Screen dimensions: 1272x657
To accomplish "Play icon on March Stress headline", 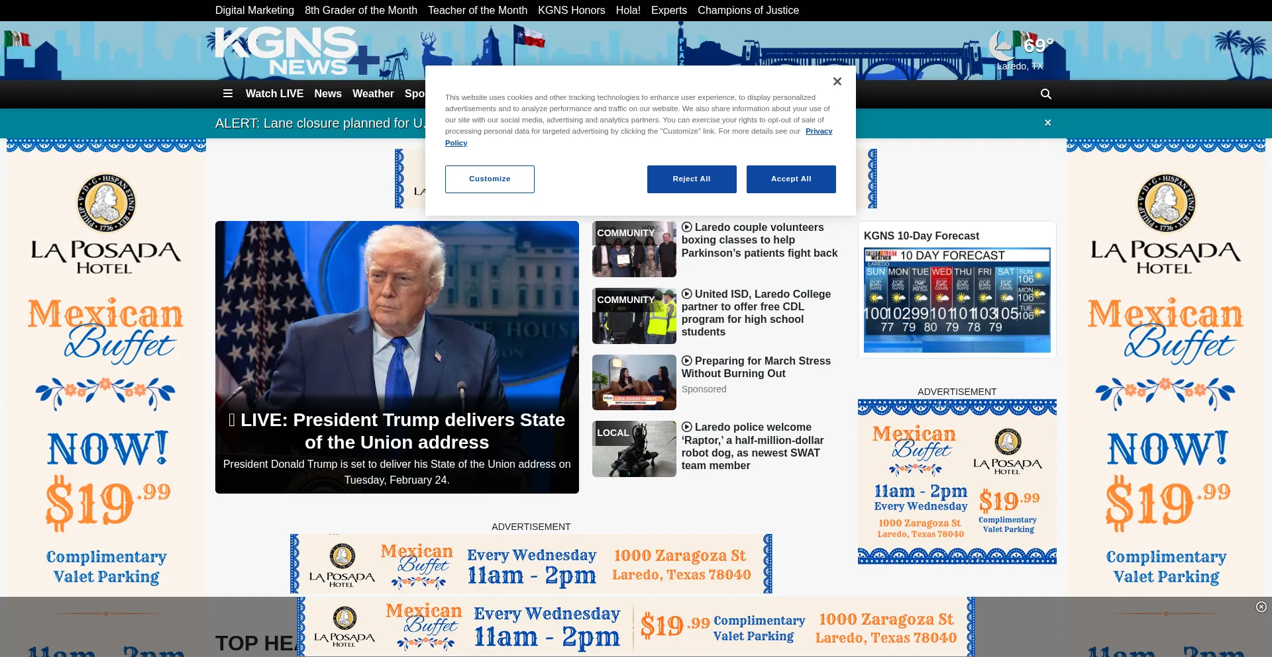I will (x=687, y=361).
